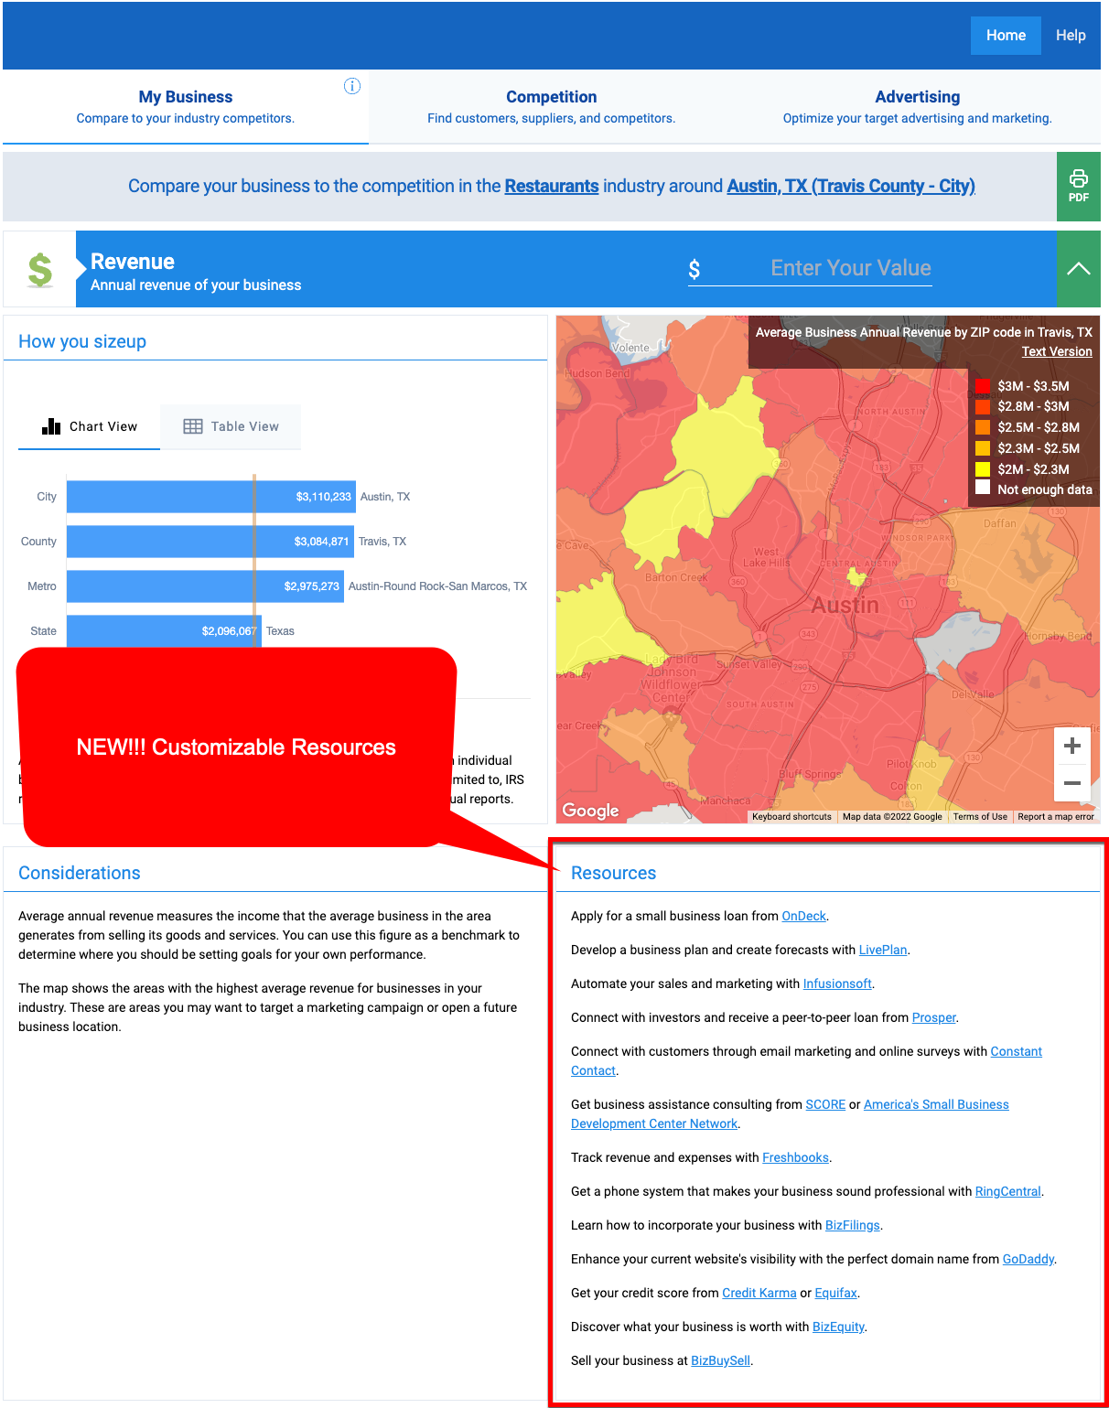This screenshot has width=1109, height=1408.
Task: Click the Considerations section heading
Action: pos(80,873)
